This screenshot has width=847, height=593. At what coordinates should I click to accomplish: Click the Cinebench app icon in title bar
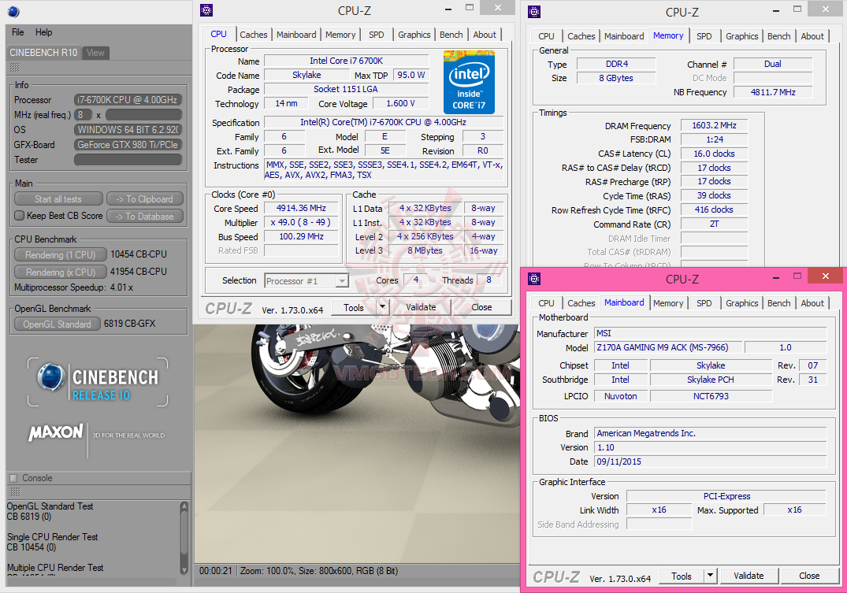[13, 11]
